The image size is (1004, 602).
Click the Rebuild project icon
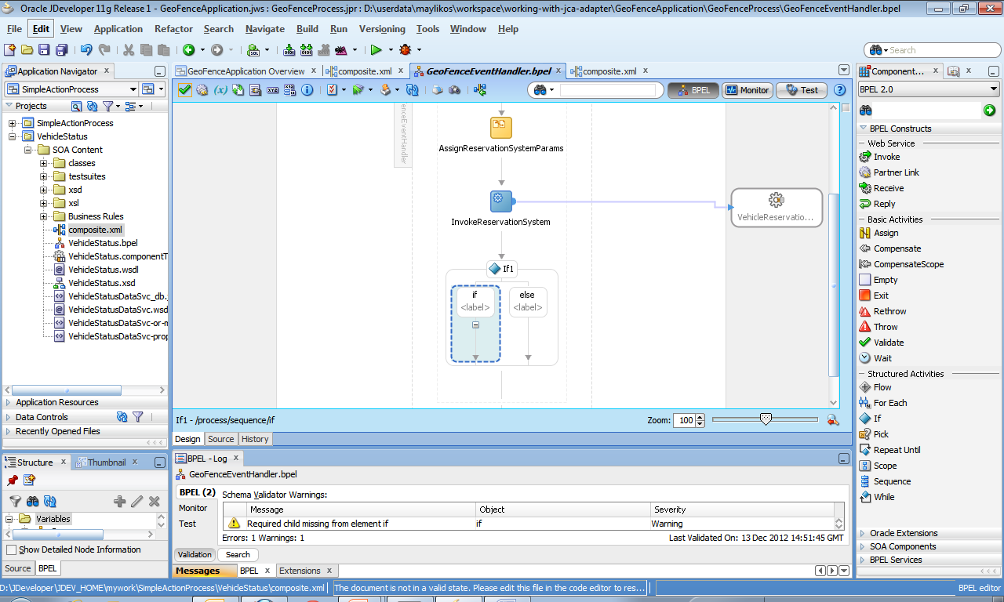[x=307, y=49]
